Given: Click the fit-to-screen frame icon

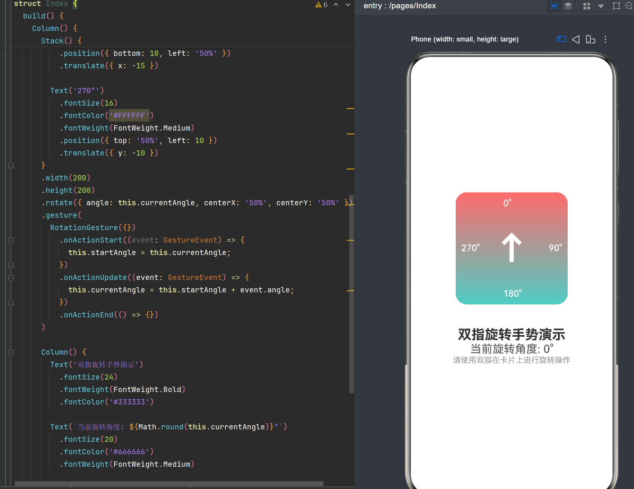Looking at the screenshot, I should click(616, 6).
